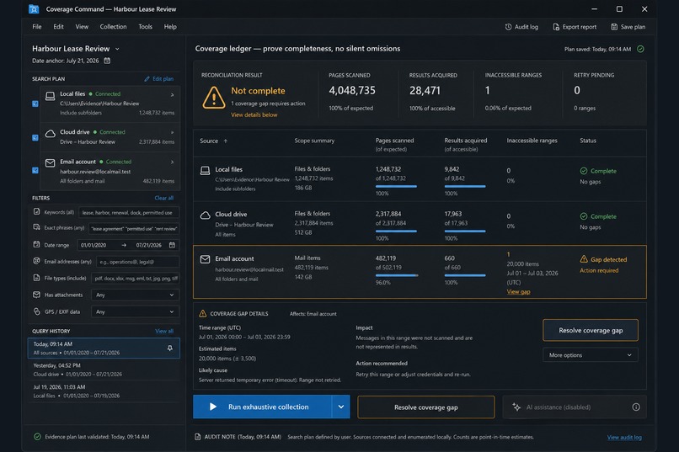
Task: Open the View audit log link
Action: pos(624,438)
